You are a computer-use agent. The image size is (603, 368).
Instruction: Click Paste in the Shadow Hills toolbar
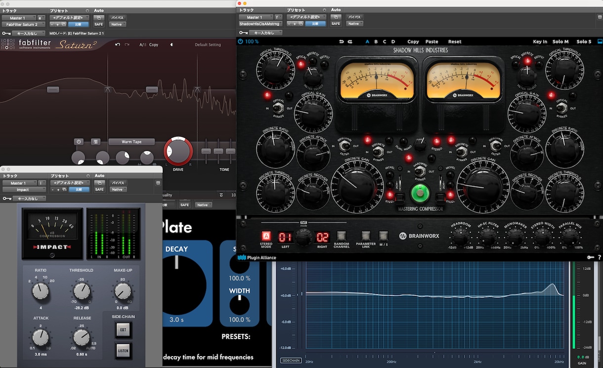[431, 41]
